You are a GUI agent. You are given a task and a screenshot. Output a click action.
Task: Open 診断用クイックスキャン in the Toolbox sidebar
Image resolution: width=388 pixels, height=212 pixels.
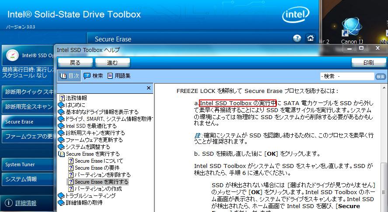point(28,92)
